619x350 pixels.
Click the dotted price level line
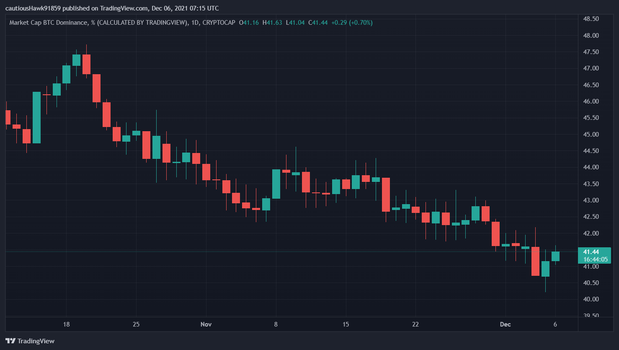(x=293, y=251)
